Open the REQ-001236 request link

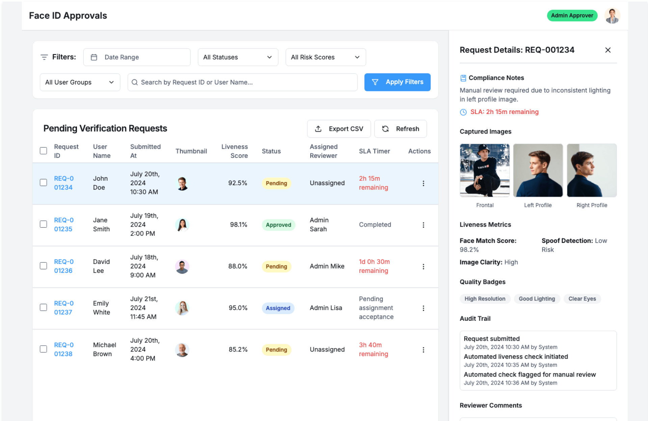pos(63,266)
